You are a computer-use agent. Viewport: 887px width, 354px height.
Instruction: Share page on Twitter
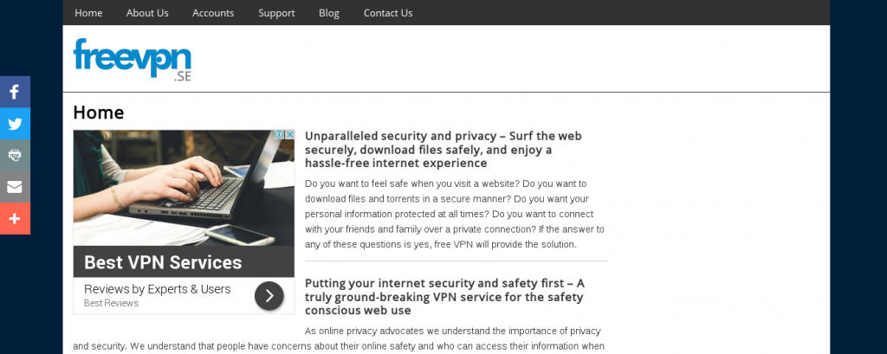15,124
